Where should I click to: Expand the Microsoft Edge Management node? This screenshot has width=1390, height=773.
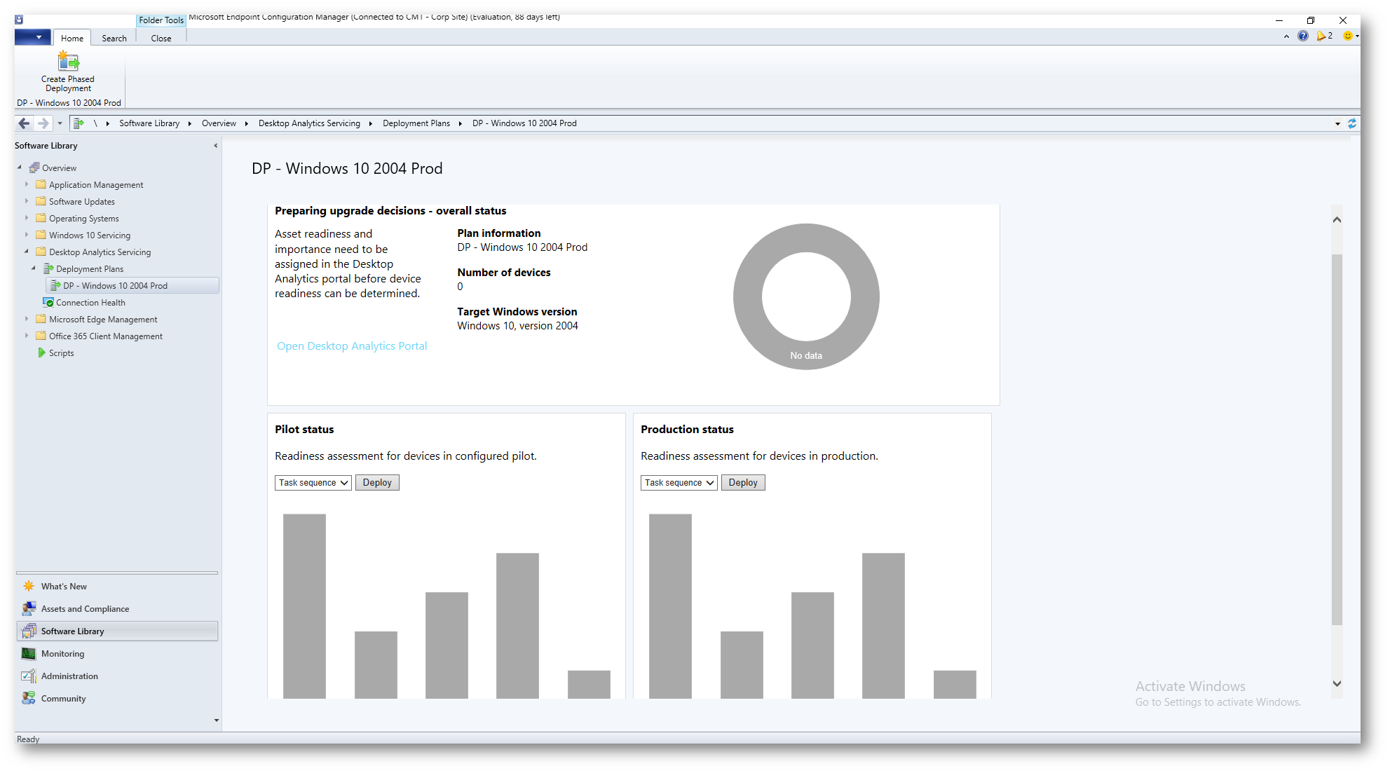[27, 319]
